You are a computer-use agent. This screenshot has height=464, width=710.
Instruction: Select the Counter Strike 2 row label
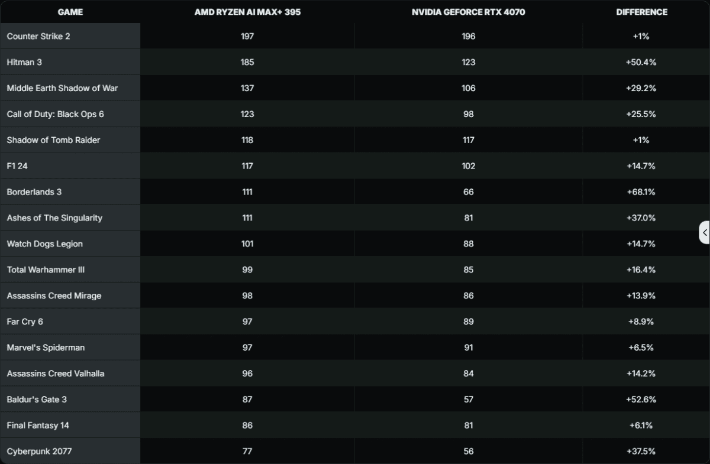click(38, 36)
